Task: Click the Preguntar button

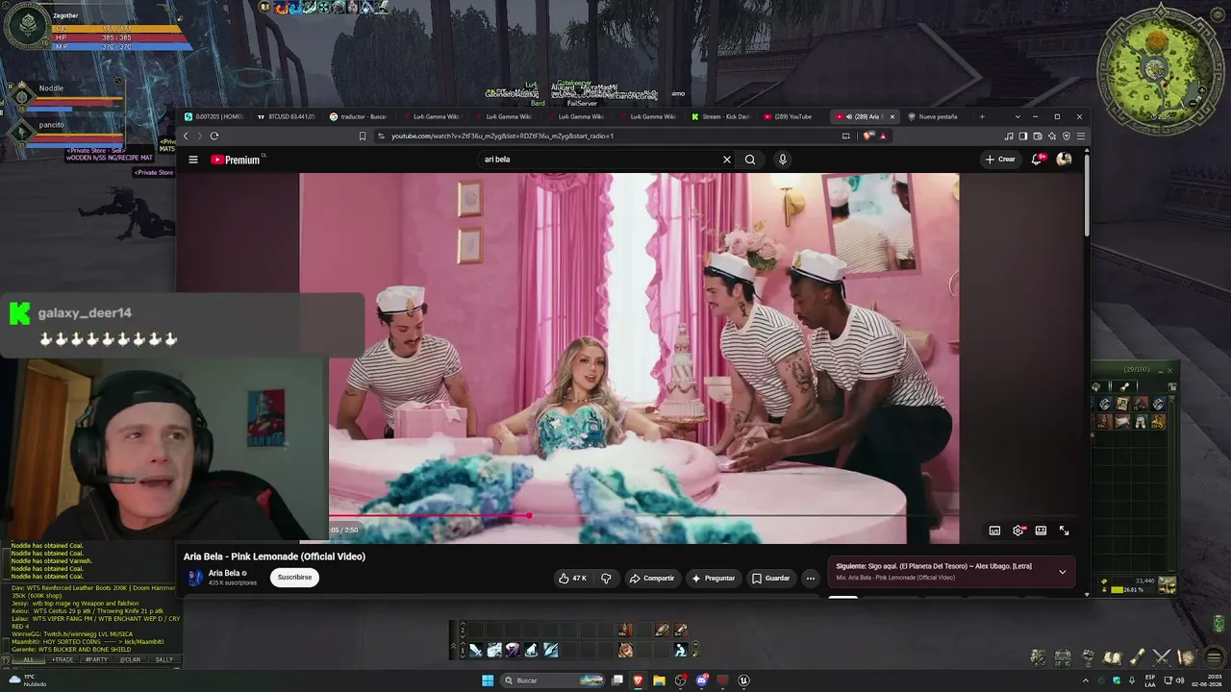Action: click(x=713, y=578)
